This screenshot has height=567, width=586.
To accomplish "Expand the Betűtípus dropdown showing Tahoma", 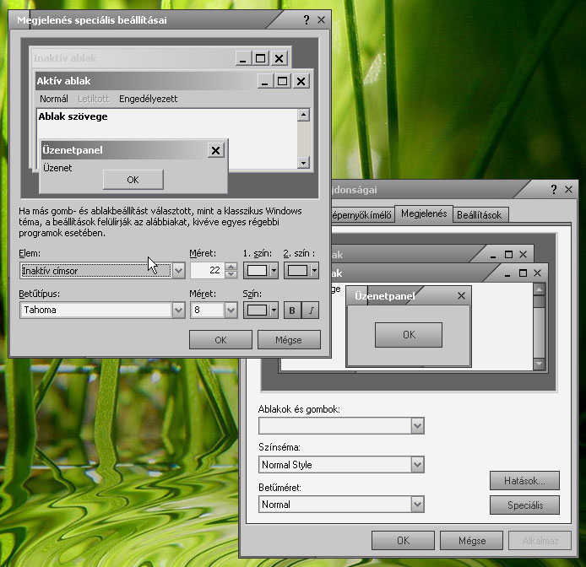I will click(177, 310).
